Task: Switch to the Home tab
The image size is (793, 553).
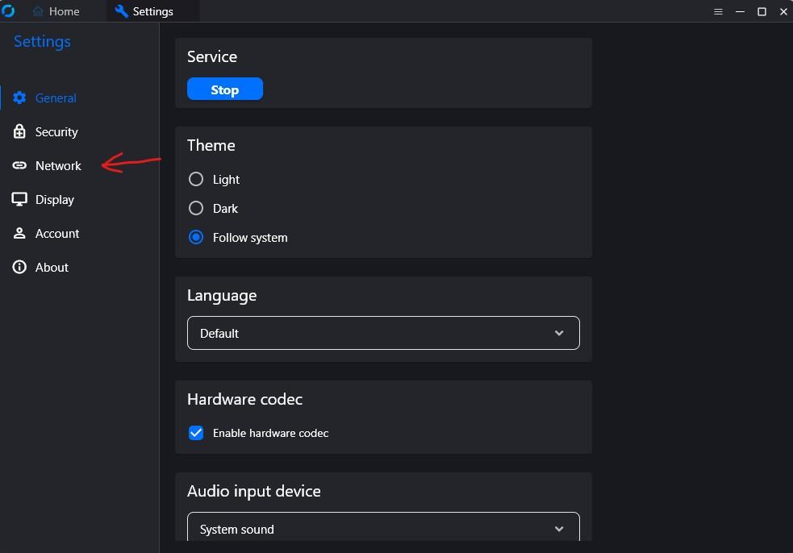Action: pyautogui.click(x=56, y=11)
